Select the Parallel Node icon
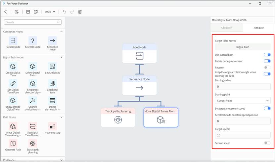Screen dimensions: 275x162 [x=13, y=41]
